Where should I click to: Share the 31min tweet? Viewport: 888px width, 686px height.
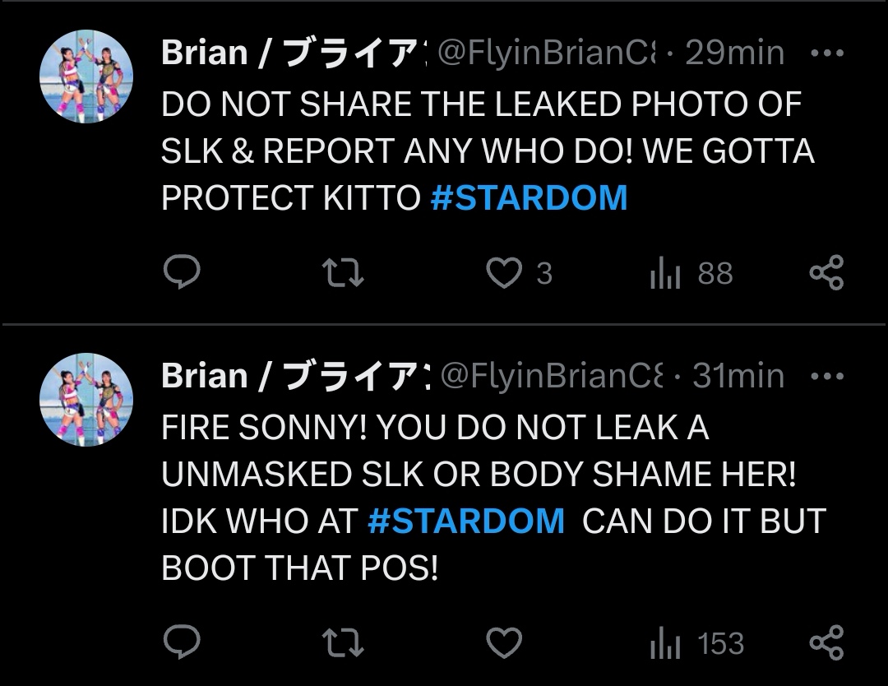pos(826,642)
